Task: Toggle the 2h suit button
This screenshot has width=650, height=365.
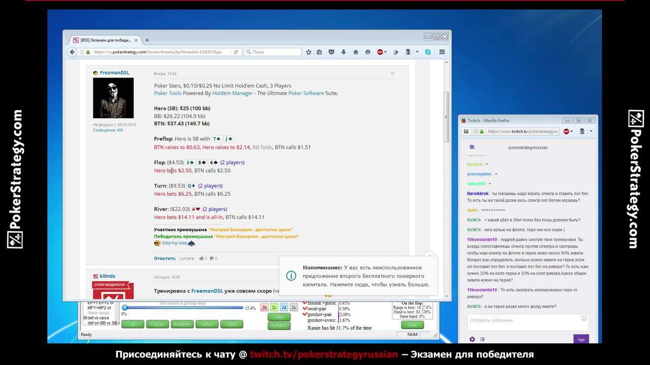Action: pos(264,308)
